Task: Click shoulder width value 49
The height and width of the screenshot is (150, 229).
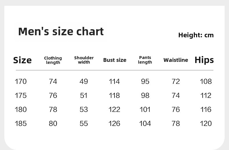Action: [x=84, y=82]
